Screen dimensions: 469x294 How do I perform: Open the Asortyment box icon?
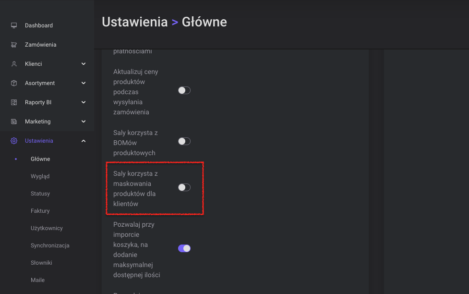click(14, 83)
